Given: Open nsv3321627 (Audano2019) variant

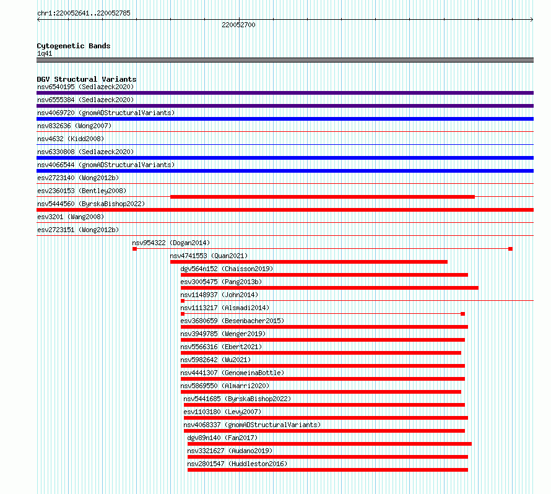Looking at the screenshot, I should (230, 451).
